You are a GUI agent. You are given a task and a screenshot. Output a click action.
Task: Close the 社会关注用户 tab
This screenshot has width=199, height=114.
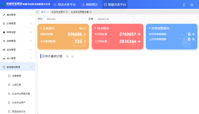point(67,12)
